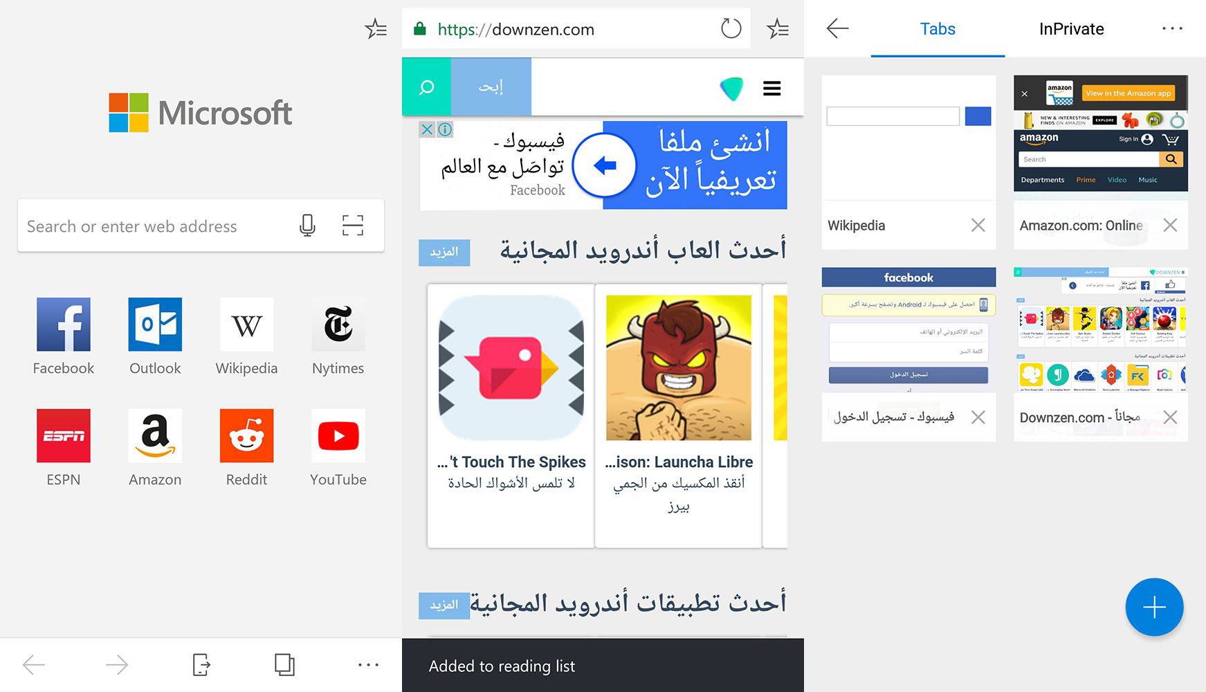Open the tabs overview icon
The height and width of the screenshot is (692, 1206).
(284, 665)
